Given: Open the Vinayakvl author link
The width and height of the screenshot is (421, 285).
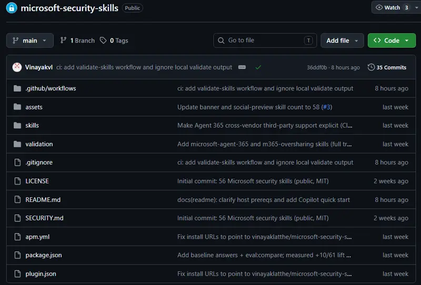Looking at the screenshot, I should coord(38,67).
